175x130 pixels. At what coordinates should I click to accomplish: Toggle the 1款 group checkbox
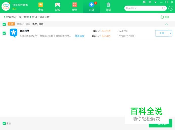tap(4, 24)
